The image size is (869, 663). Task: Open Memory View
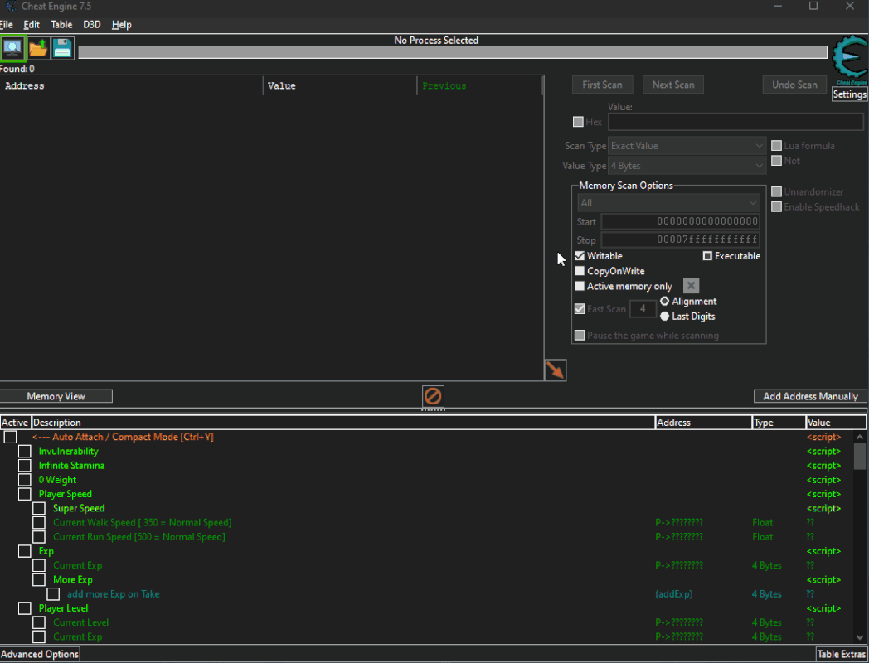coord(56,396)
